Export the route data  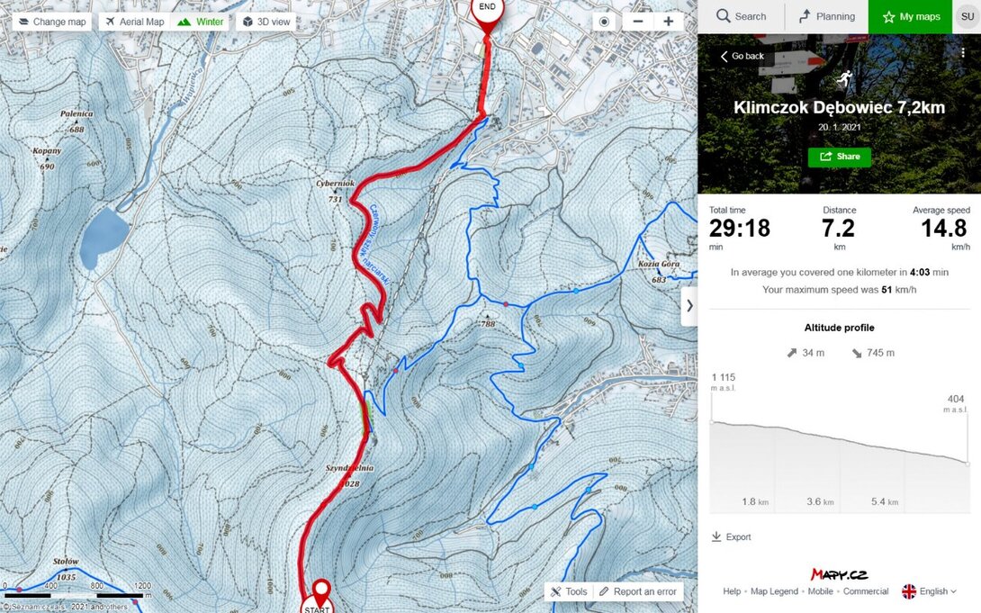(x=732, y=536)
